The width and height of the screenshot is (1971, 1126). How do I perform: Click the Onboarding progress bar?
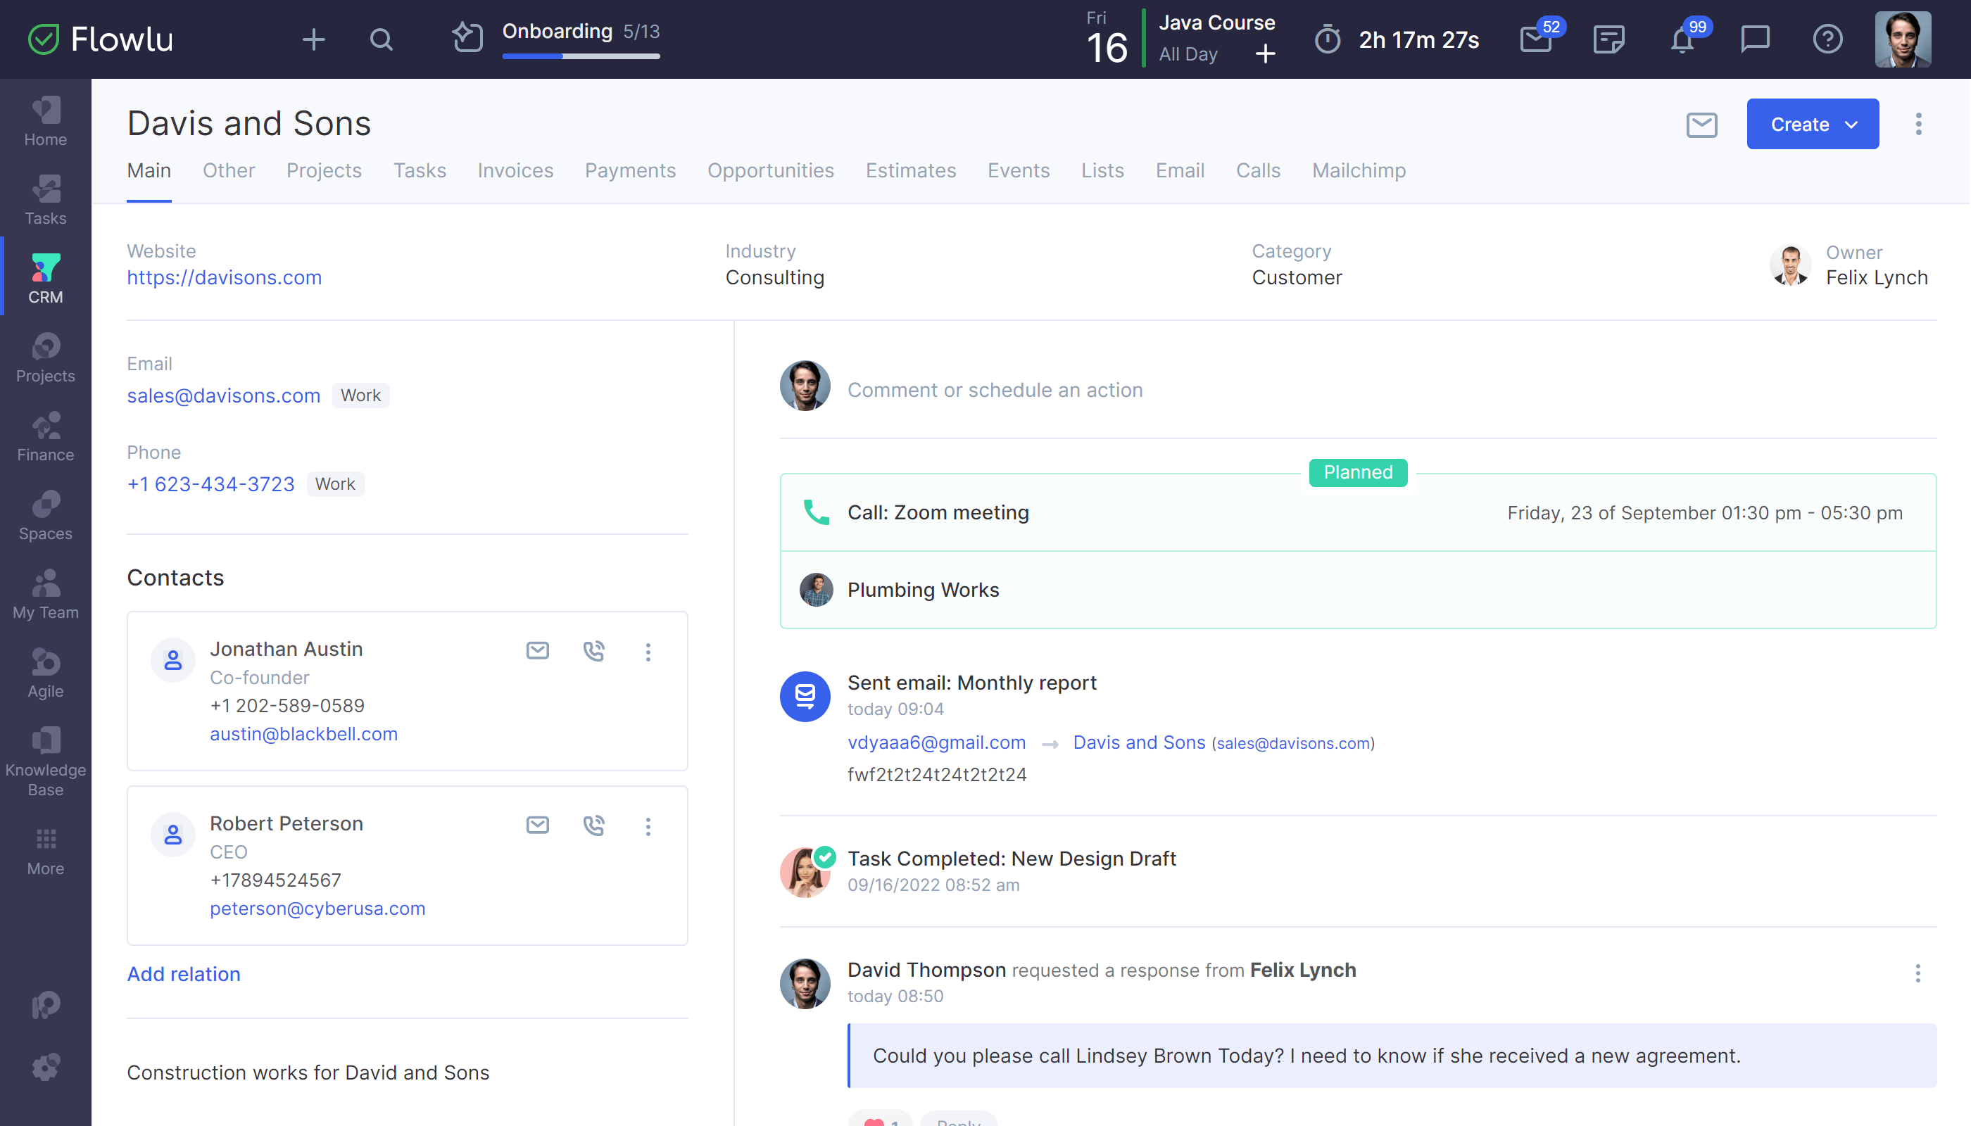pos(580,55)
